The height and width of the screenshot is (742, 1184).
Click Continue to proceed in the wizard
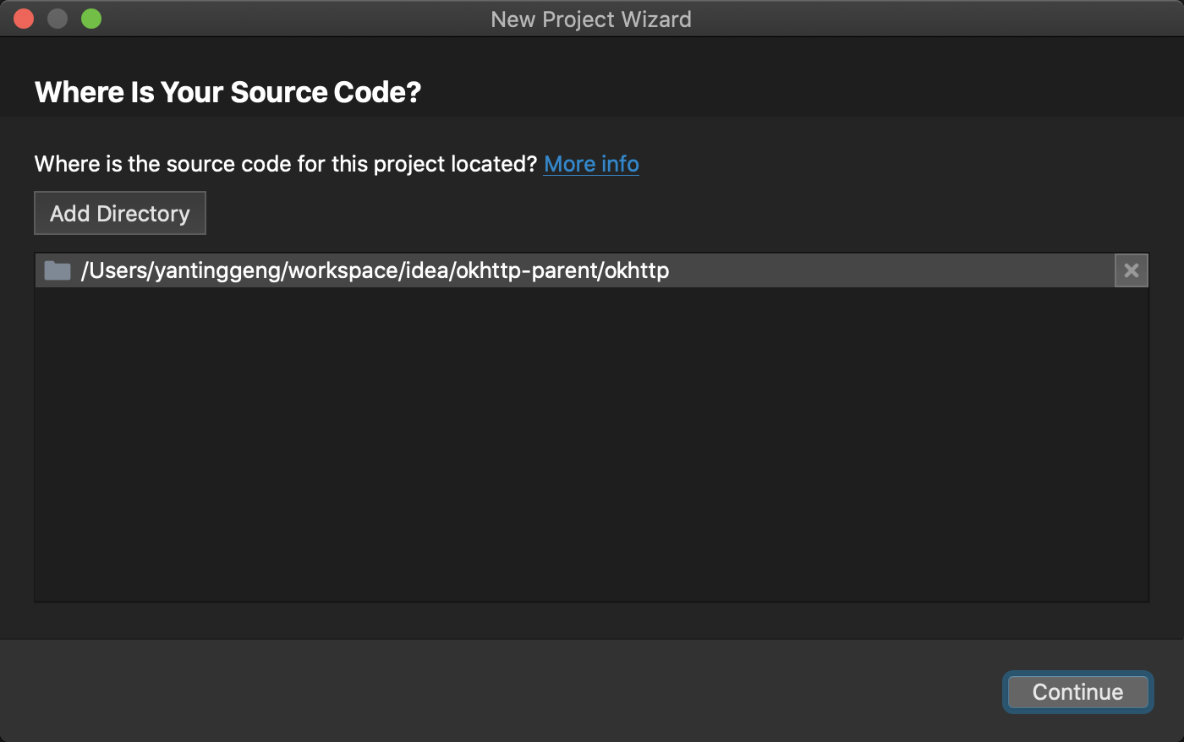coord(1077,692)
